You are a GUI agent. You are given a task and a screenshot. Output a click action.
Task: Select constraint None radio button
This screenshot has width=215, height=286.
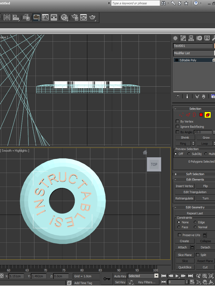[179, 222]
